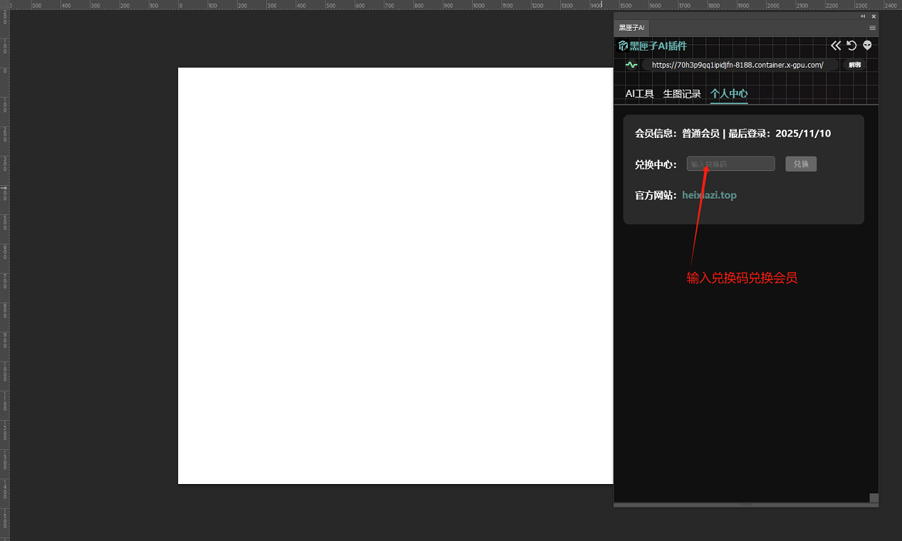The image size is (902, 541).
Task: Click the 输入兑换码 redemption code field
Action: 730,164
